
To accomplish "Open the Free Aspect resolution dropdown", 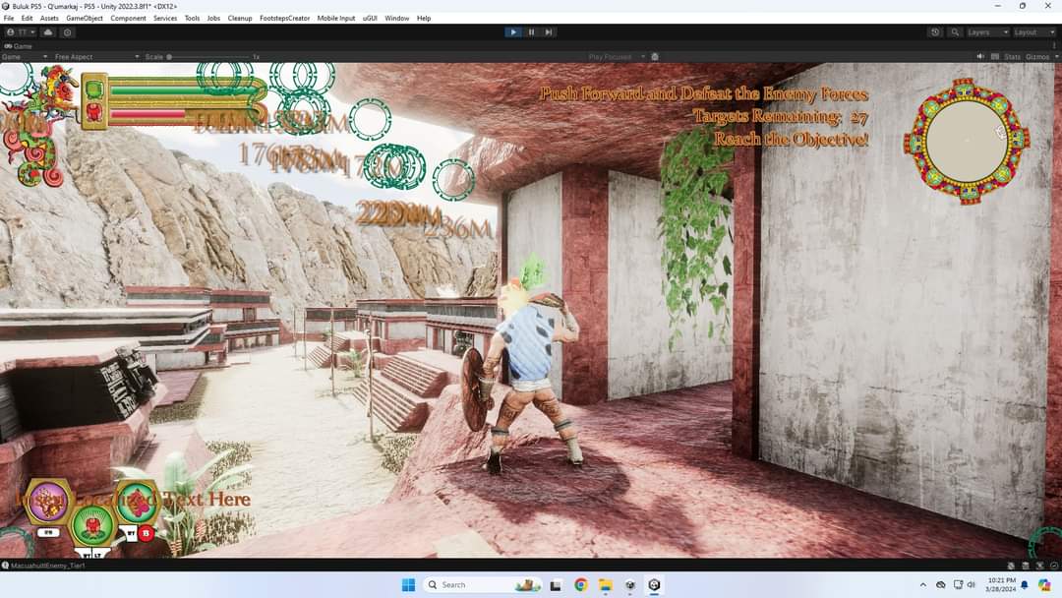I will [96, 57].
